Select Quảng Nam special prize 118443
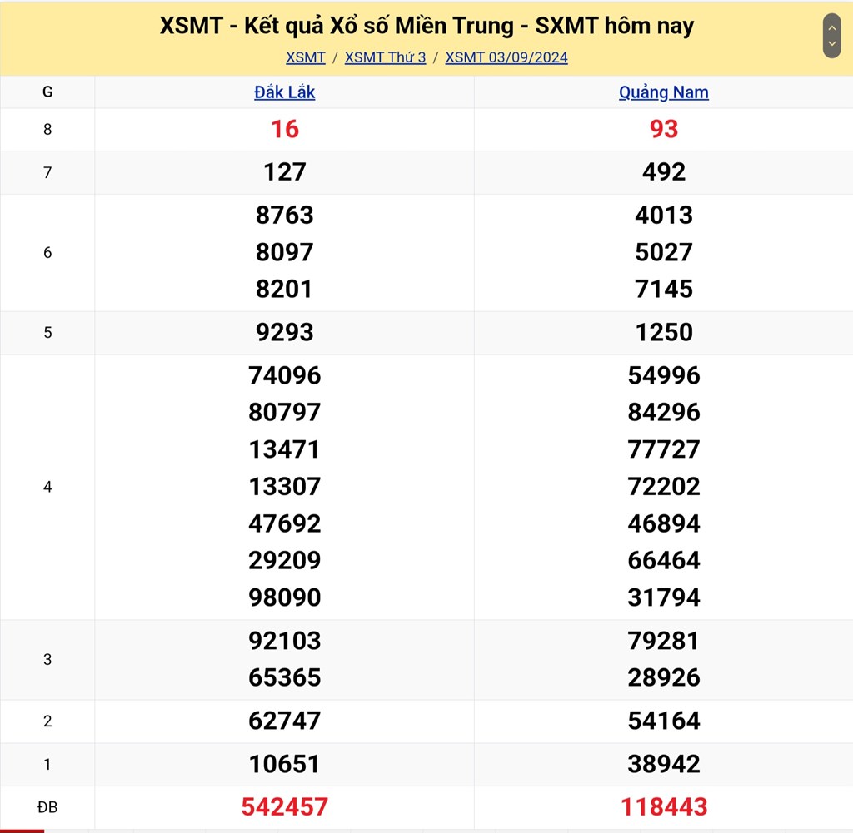The height and width of the screenshot is (833, 853). pyautogui.click(x=663, y=806)
